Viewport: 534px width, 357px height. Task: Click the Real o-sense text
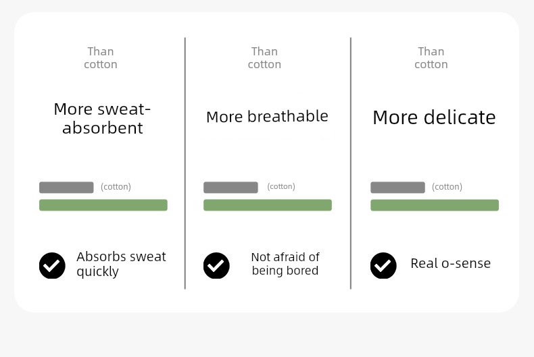pyautogui.click(x=451, y=263)
